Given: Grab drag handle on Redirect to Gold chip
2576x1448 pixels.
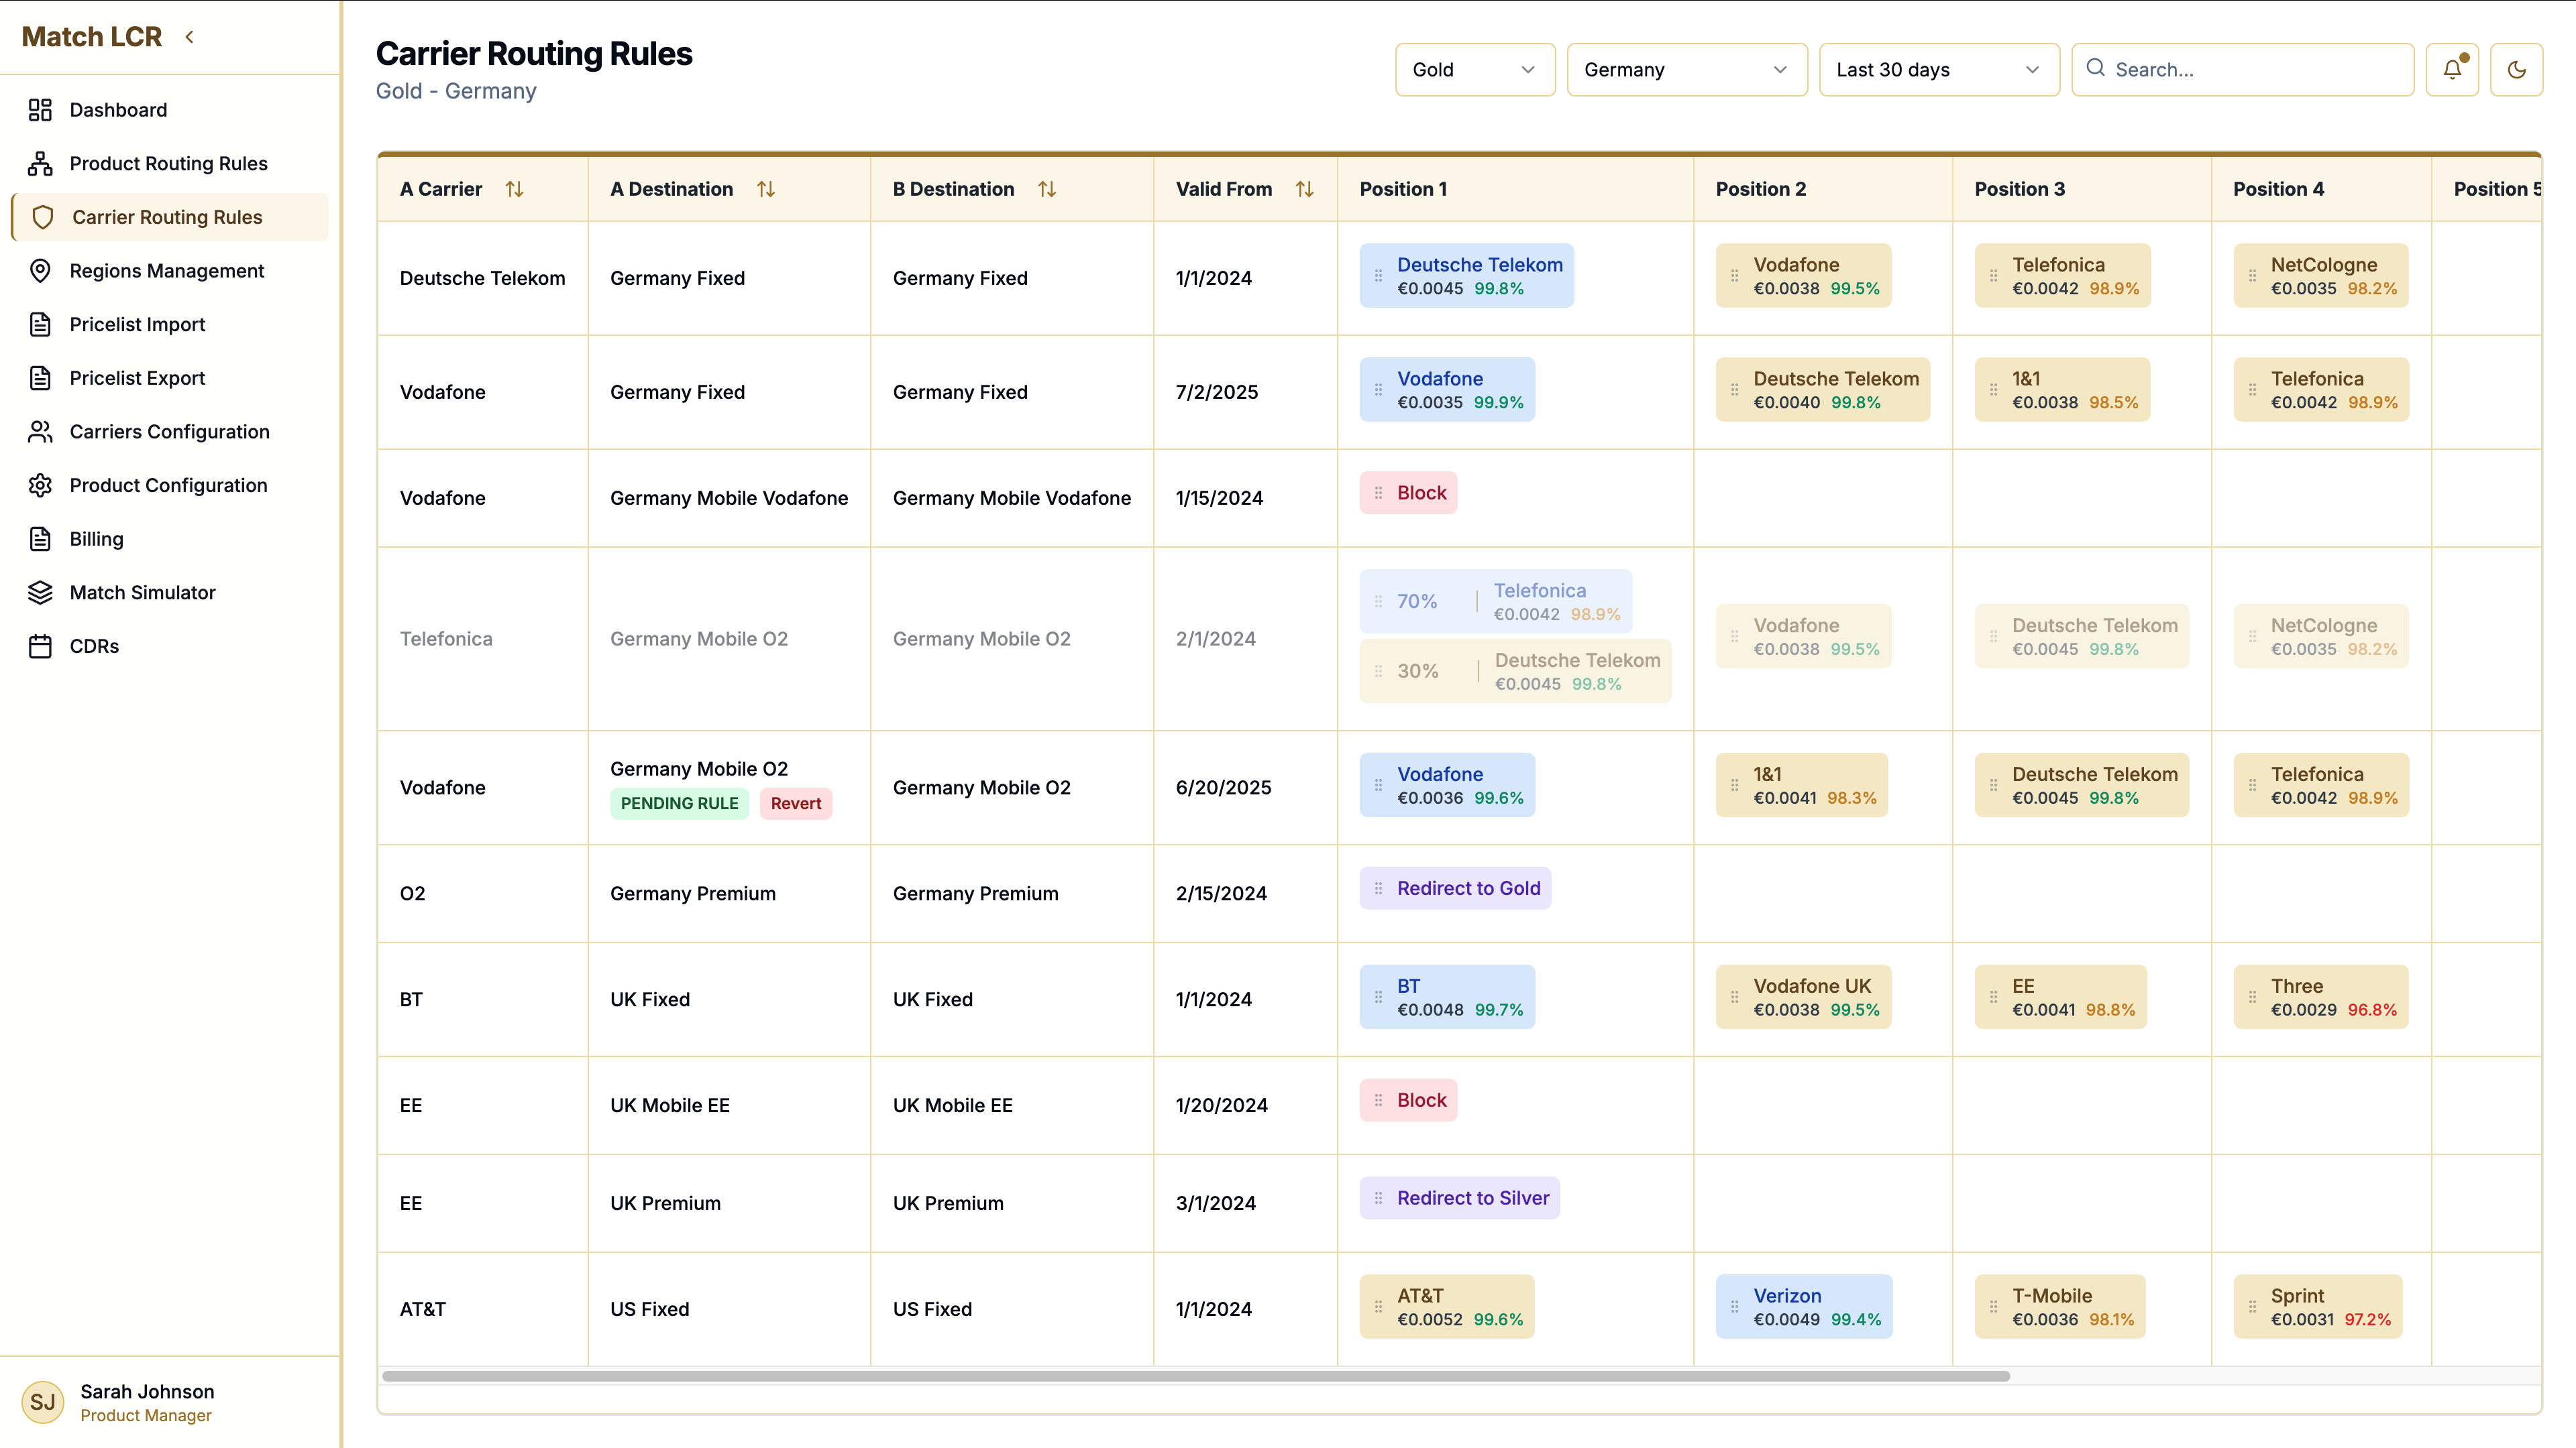Looking at the screenshot, I should 1378,888.
